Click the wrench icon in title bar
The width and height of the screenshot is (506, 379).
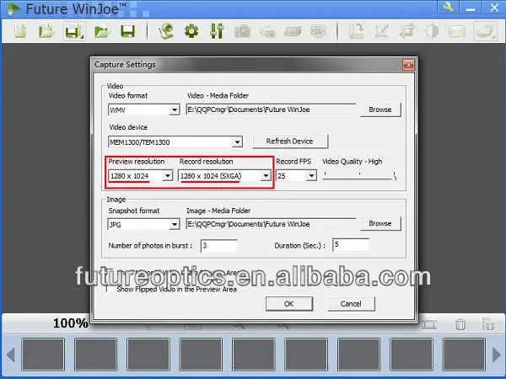click(x=449, y=7)
